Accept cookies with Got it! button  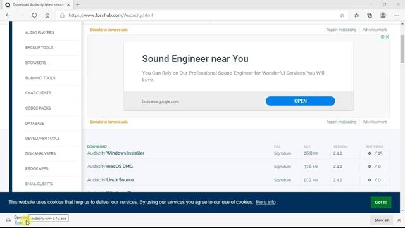381,203
